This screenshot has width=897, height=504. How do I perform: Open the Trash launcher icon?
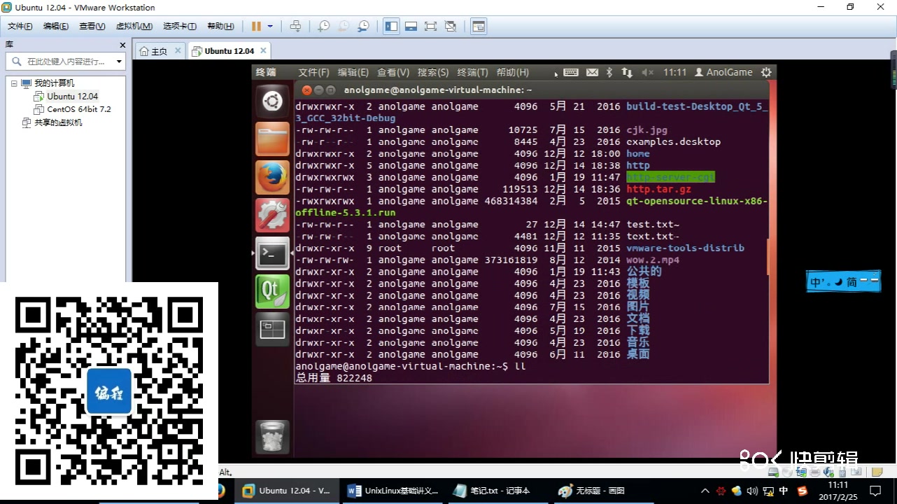pyautogui.click(x=272, y=436)
